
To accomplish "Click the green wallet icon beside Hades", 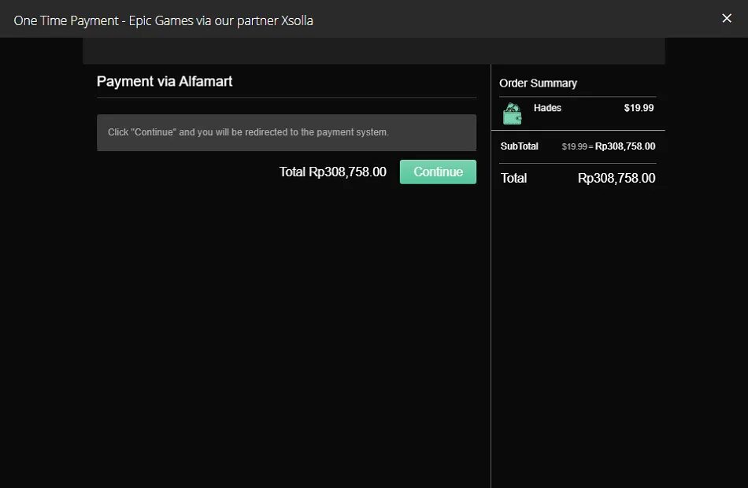I will (x=513, y=113).
